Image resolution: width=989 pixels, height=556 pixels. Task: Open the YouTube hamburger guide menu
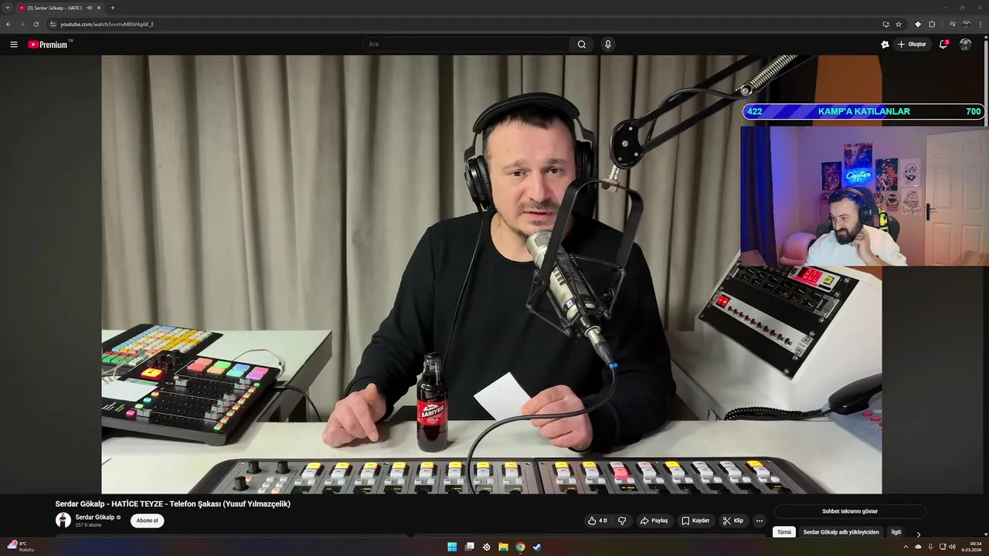[14, 44]
